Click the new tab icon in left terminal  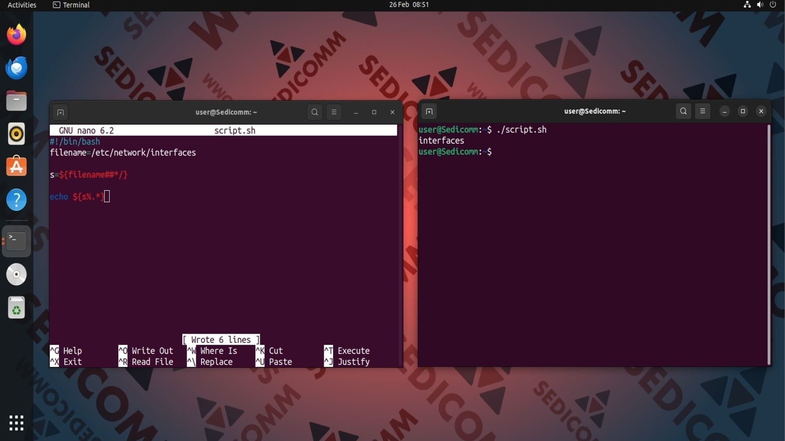[61, 112]
